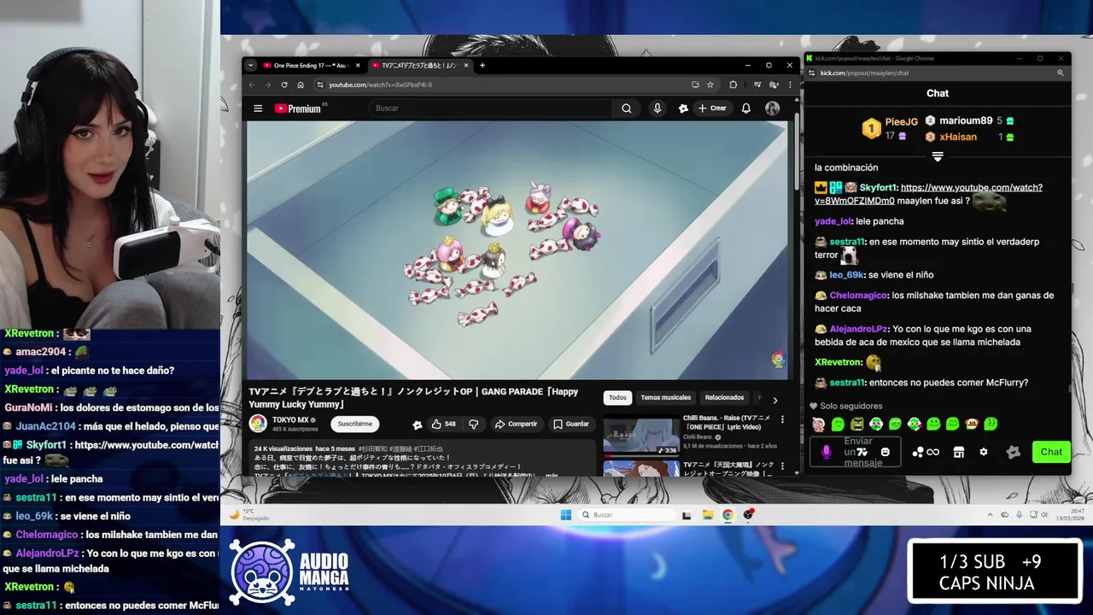Click the TOKYO MX channel name
Screen dimensions: 1093x615
pyautogui.click(x=290, y=420)
